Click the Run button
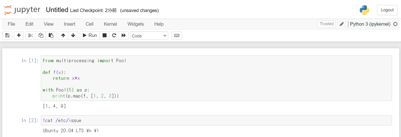Screen dimensions: 401x137 90,36
